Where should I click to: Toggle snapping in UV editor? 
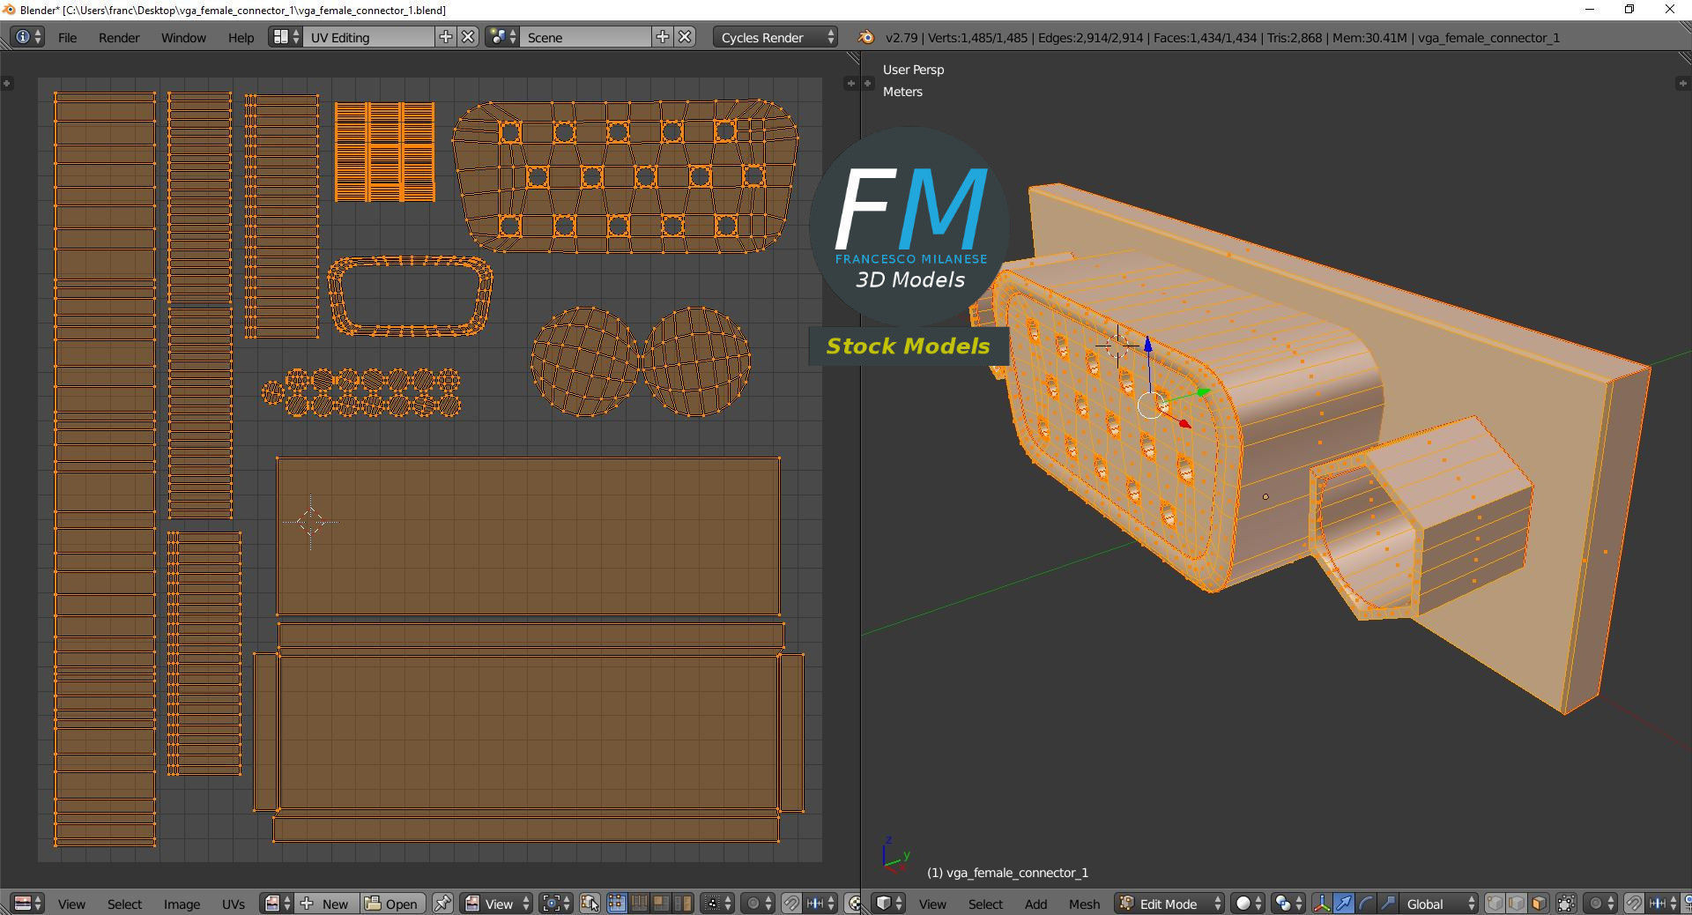(791, 904)
